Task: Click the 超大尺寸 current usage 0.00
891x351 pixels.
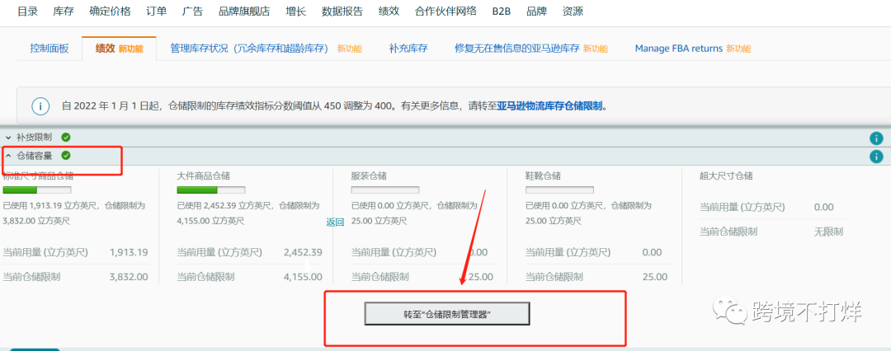Action: pyautogui.click(x=824, y=208)
